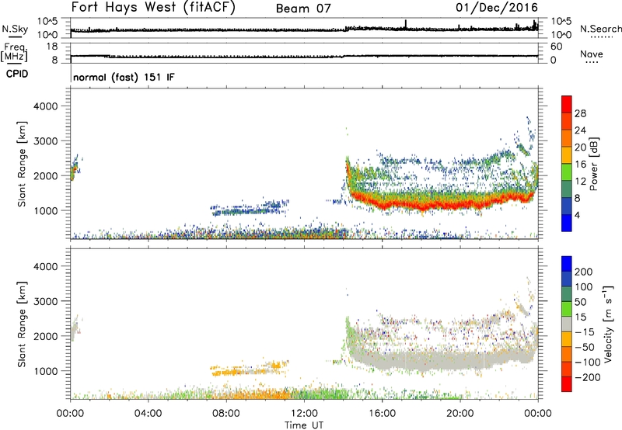This screenshot has width=622, height=430.
Task: Pick the gray -15 to 15 Velocity colorbar segment
Action: [x=567, y=324]
